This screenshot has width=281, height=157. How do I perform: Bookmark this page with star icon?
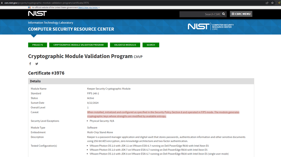272,3
